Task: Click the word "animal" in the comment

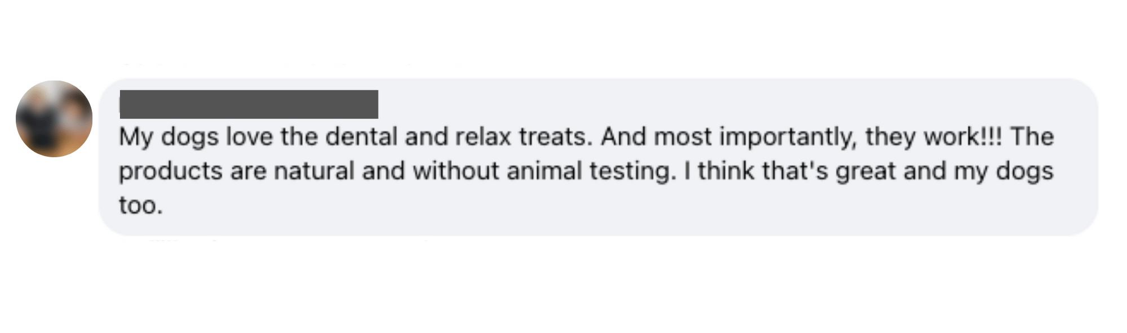Action: point(544,171)
